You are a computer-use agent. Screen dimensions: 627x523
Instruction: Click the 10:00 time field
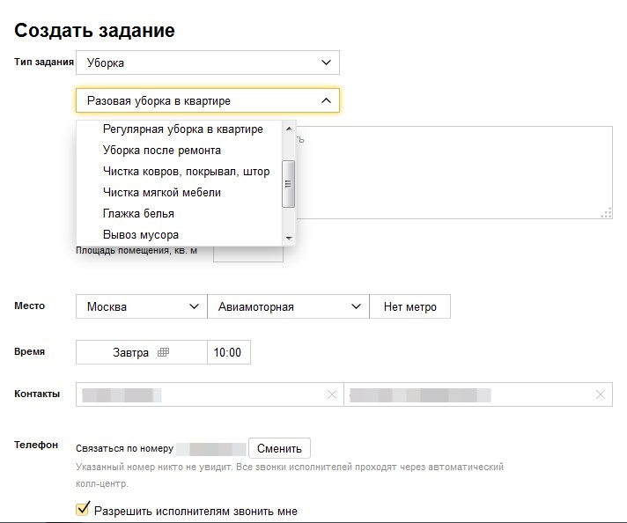[229, 352]
